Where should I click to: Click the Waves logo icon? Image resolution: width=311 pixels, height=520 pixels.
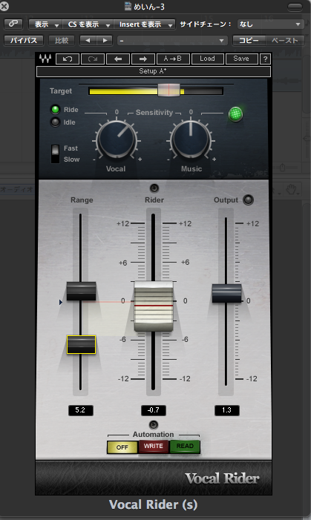pyautogui.click(x=45, y=59)
